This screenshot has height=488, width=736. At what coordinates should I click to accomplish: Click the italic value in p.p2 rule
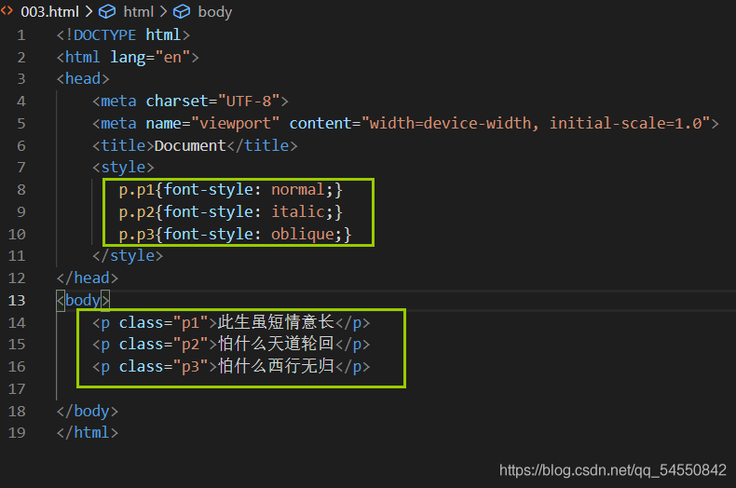click(x=297, y=211)
